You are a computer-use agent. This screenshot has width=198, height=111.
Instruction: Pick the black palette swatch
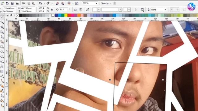21,15
